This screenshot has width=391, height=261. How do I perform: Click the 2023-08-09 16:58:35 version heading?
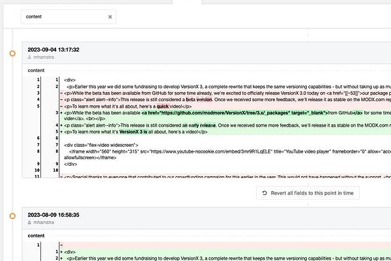click(53, 215)
